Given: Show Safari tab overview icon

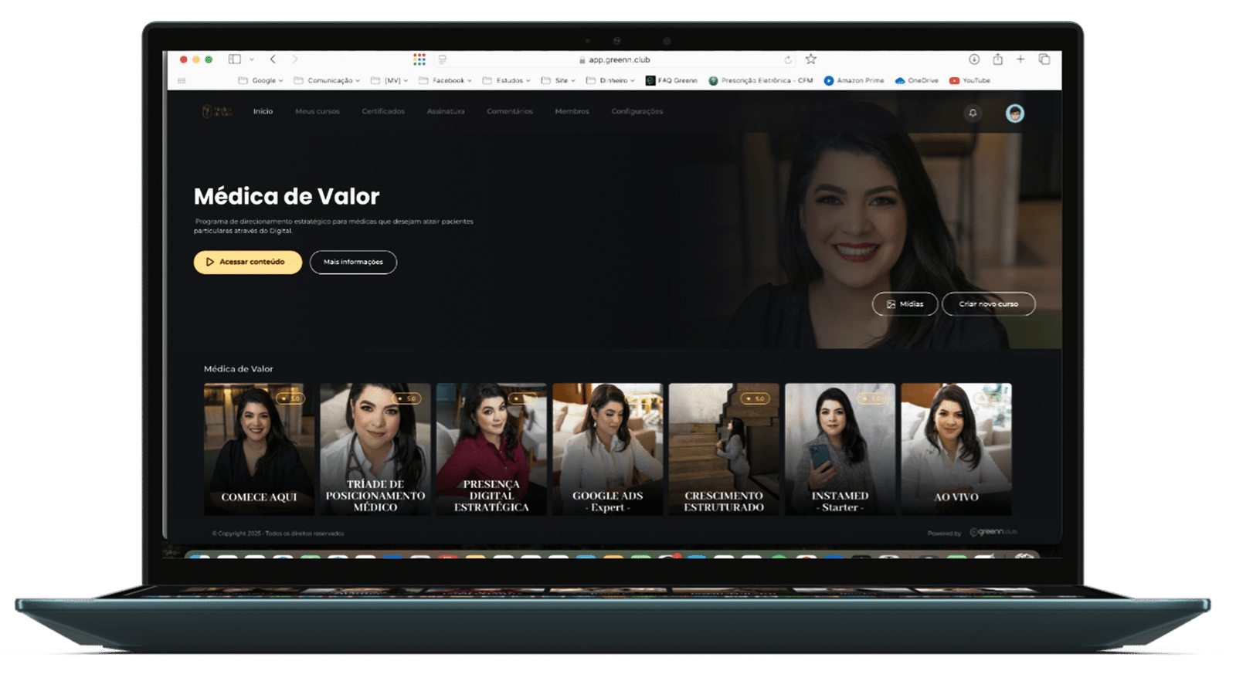Looking at the screenshot, I should click(x=1044, y=59).
